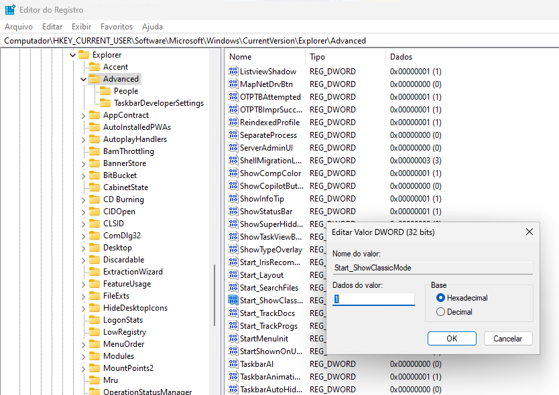Confirm the DWORD edit with OK

click(x=452, y=339)
